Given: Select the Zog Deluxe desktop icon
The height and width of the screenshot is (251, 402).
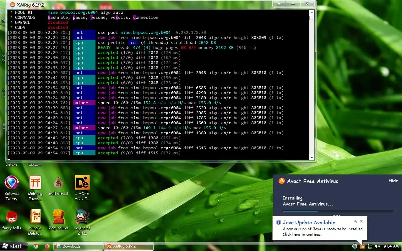Looking at the screenshot, I should pyautogui.click(x=59, y=217).
